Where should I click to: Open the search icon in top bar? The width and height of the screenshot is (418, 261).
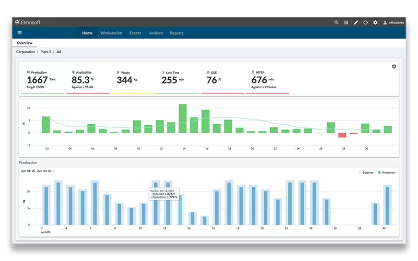pos(336,22)
